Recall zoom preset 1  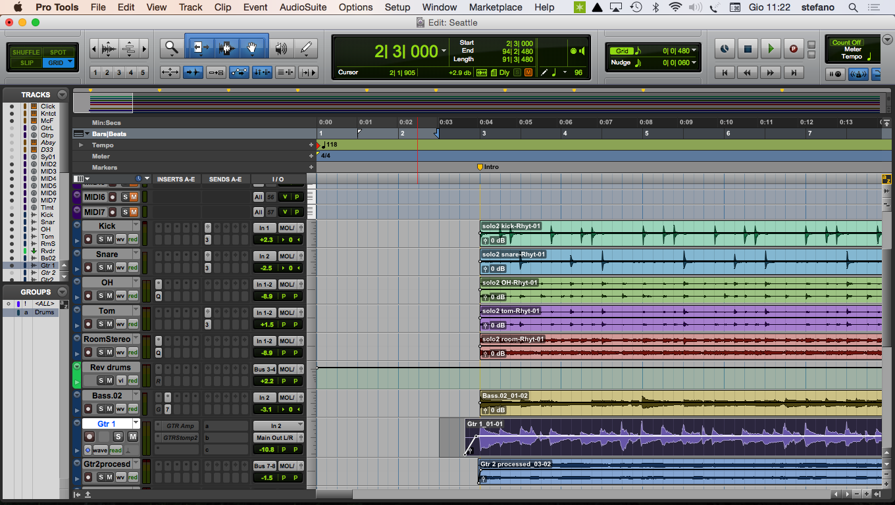tap(95, 72)
